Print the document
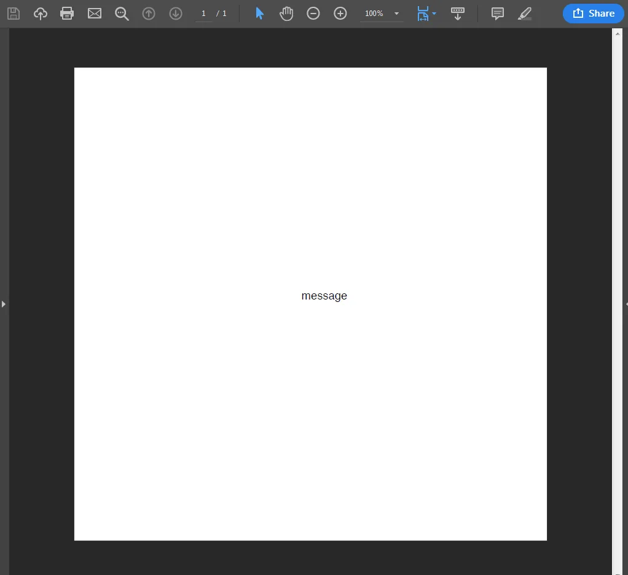 [67, 14]
